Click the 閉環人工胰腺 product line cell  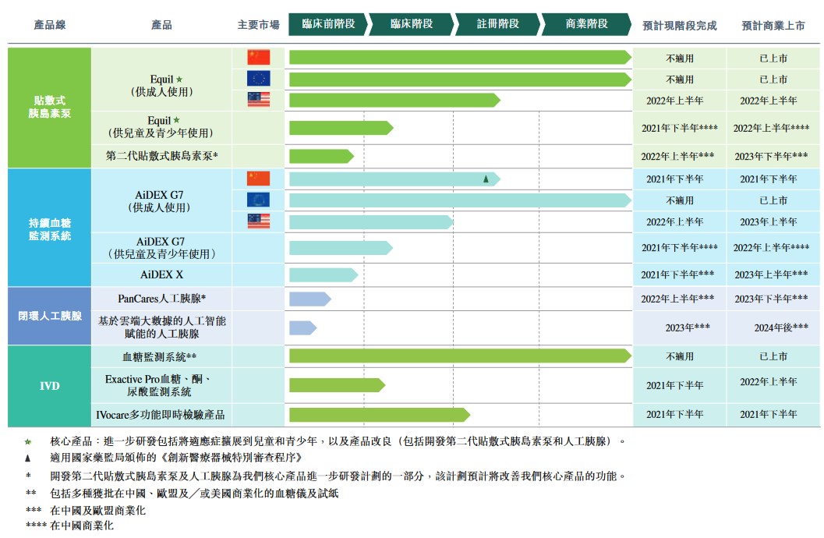coord(49,316)
